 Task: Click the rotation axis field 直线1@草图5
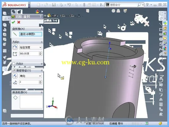(x=31, y=34)
